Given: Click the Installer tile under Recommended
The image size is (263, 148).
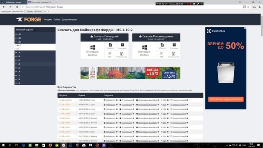Looking at the screenshot, I should pyautogui.click(x=174, y=46).
